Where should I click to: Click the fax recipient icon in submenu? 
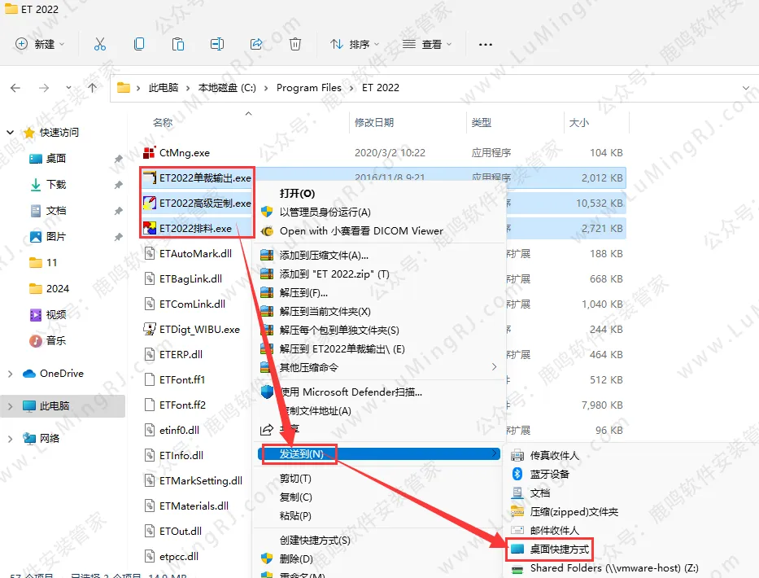[x=517, y=455]
